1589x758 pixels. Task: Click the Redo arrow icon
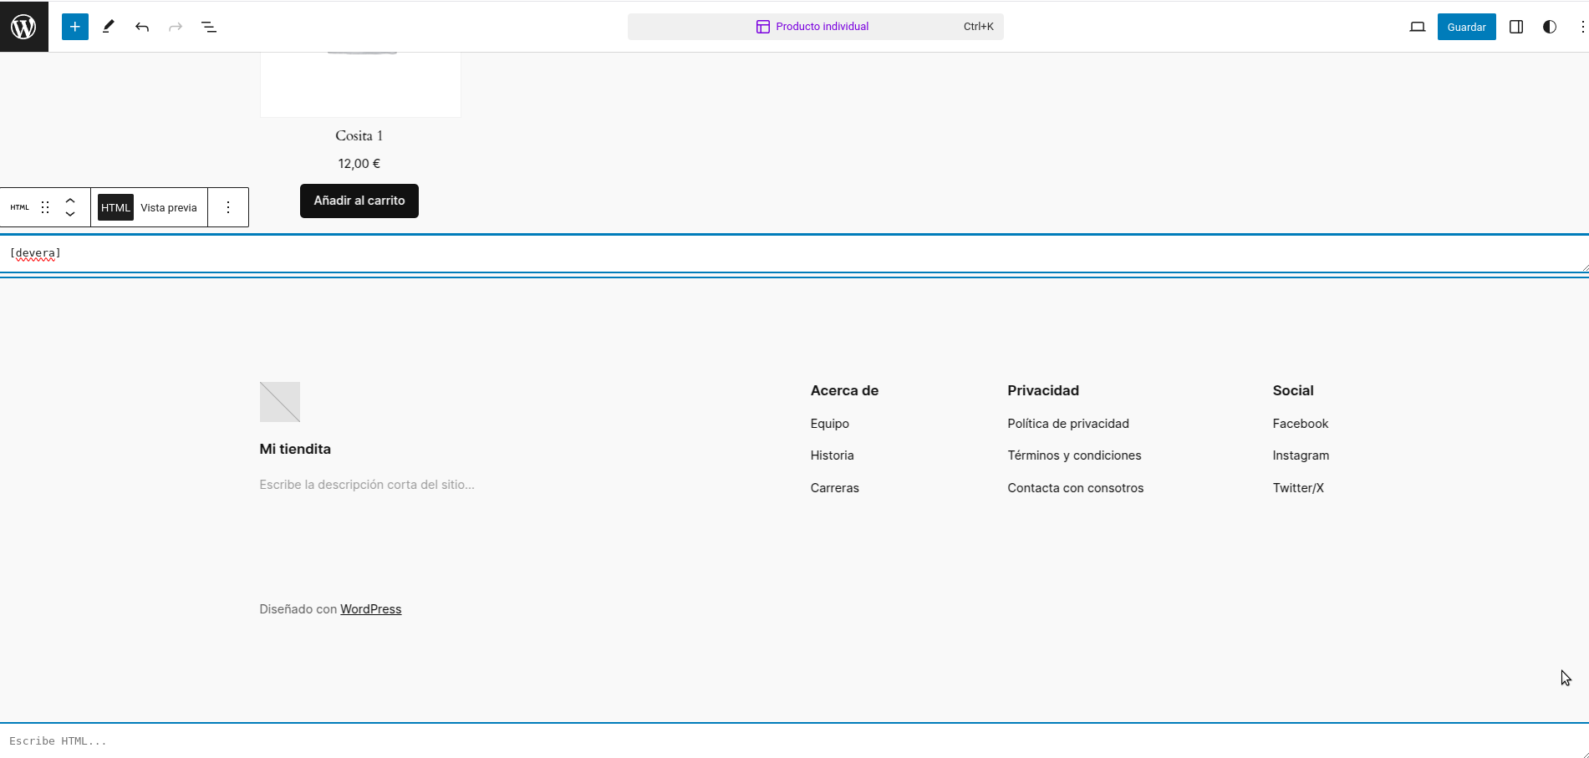pyautogui.click(x=176, y=26)
